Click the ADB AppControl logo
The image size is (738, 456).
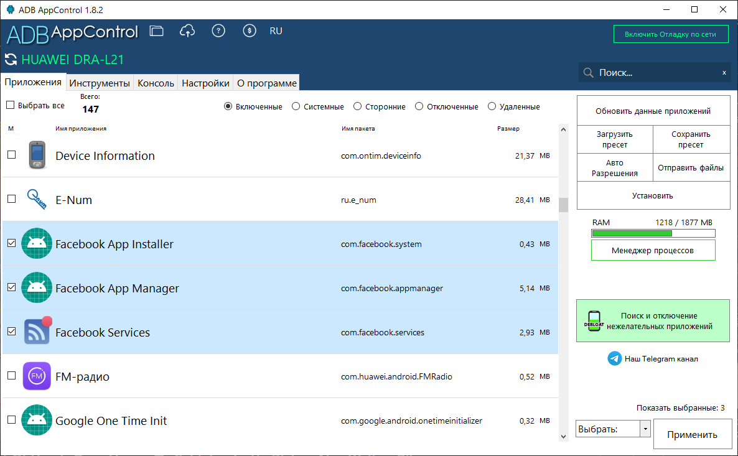(x=72, y=34)
